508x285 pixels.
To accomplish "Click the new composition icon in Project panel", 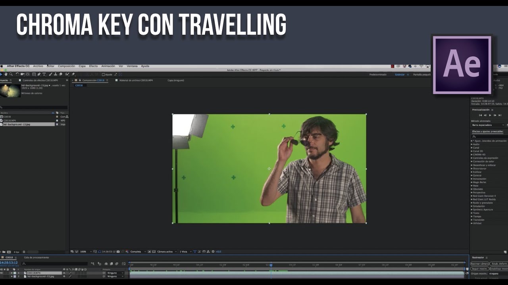I will (9, 252).
